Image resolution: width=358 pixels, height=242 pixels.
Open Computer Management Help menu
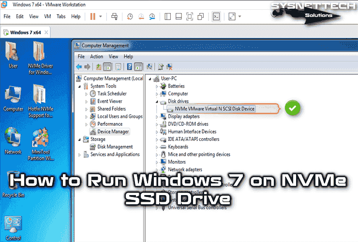pyautogui.click(x=128, y=57)
